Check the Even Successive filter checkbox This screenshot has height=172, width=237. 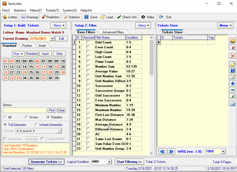pyautogui.click(x=88, y=100)
